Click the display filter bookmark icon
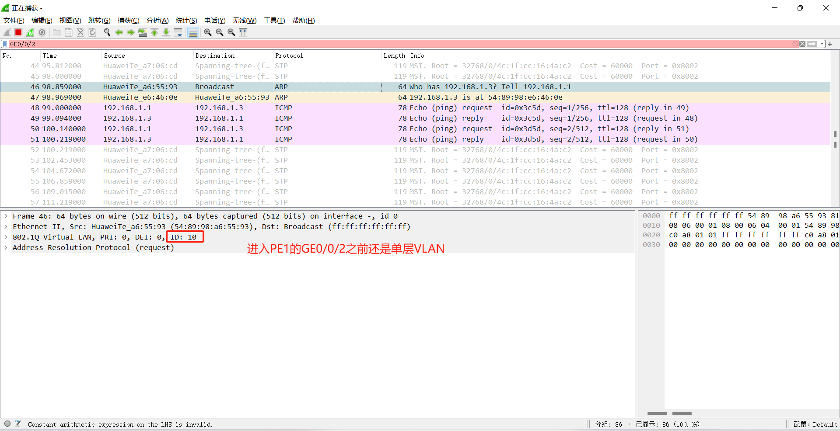Screen dimensions: 840x431 [5, 44]
